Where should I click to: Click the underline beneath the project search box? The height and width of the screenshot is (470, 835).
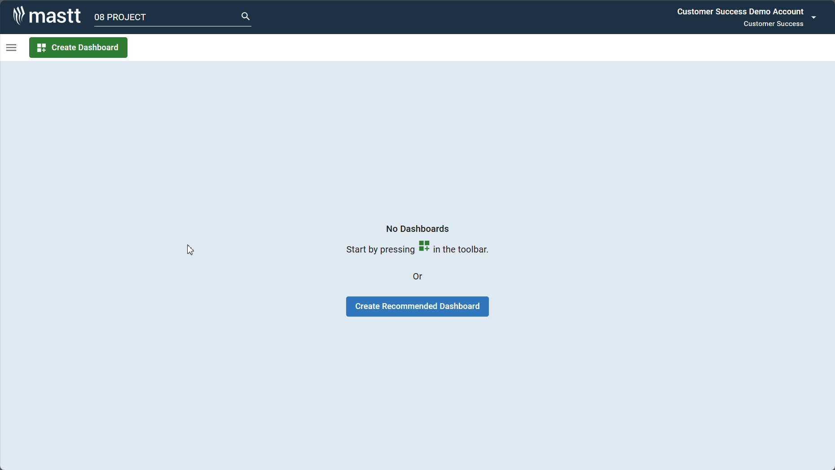(x=172, y=26)
